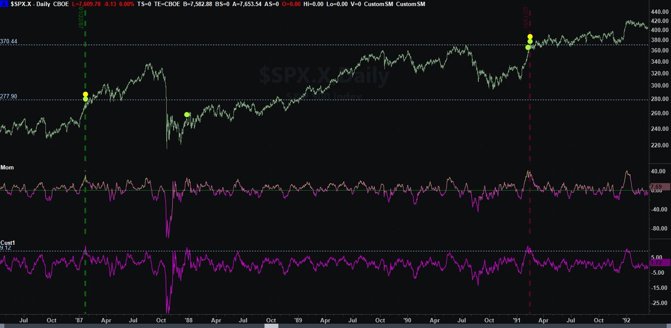671x328 pixels.
Task: Click the -25.00 Cust1 axis label
Action: (x=659, y=303)
